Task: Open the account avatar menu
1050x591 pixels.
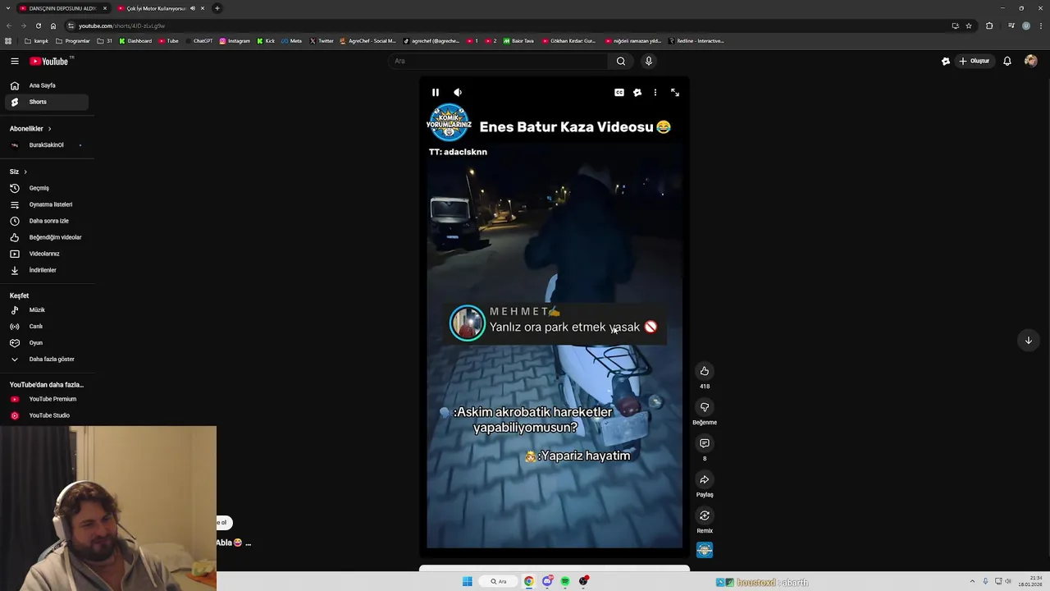Action: pos(1031,61)
